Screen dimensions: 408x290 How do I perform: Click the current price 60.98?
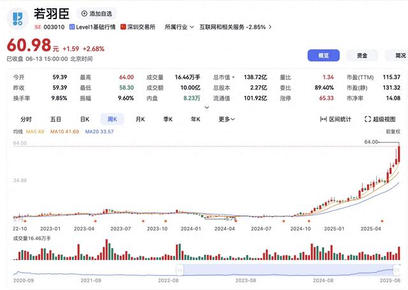coord(29,45)
